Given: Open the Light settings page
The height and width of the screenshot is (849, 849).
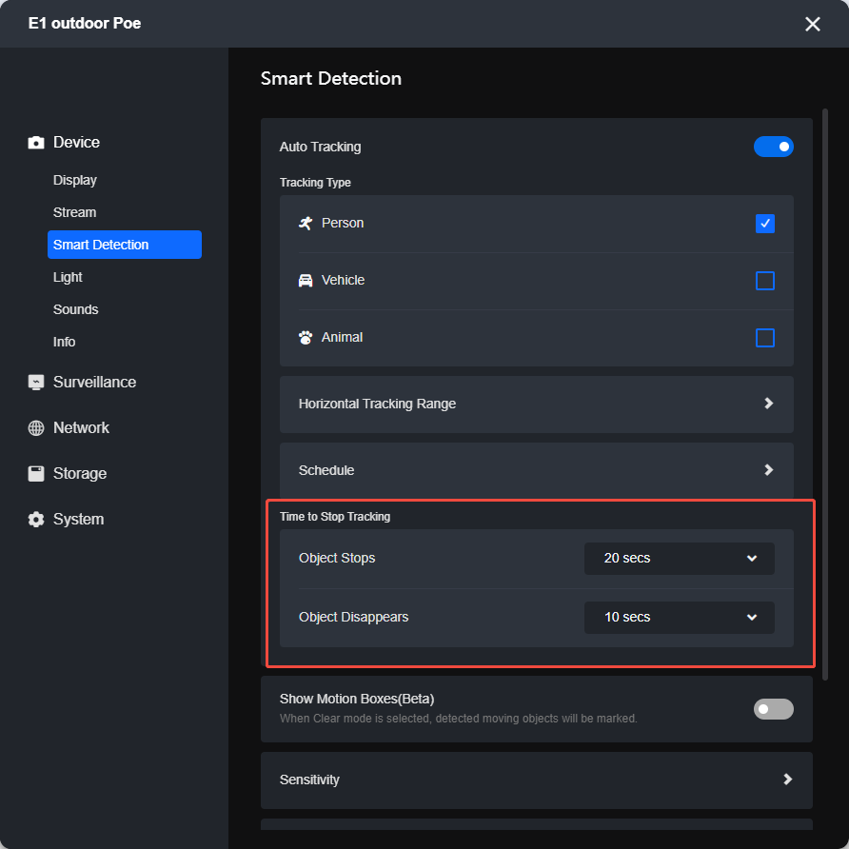Looking at the screenshot, I should (68, 277).
